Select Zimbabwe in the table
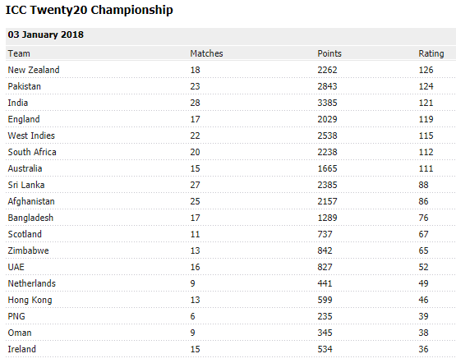The height and width of the screenshot is (363, 456). pos(28,250)
